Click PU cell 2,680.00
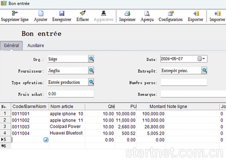The height and width of the screenshot is (161, 226). pyautogui.click(x=126, y=127)
